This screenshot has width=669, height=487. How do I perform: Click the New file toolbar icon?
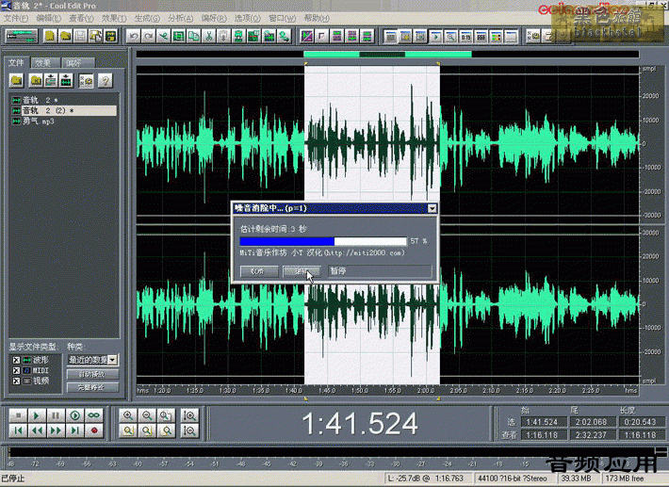tap(50, 36)
